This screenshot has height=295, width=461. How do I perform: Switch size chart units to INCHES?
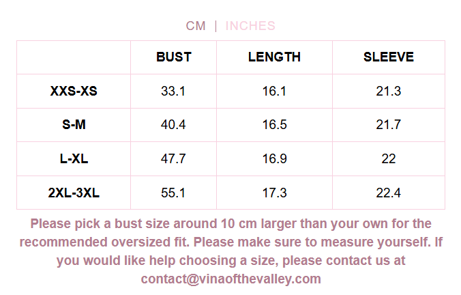point(250,26)
